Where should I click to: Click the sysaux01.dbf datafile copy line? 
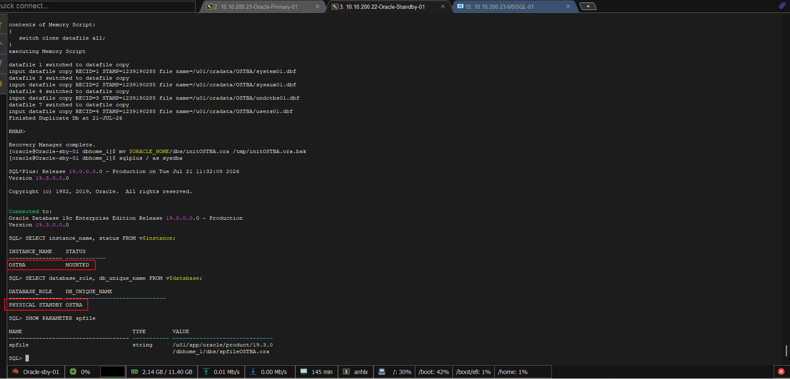(x=152, y=85)
